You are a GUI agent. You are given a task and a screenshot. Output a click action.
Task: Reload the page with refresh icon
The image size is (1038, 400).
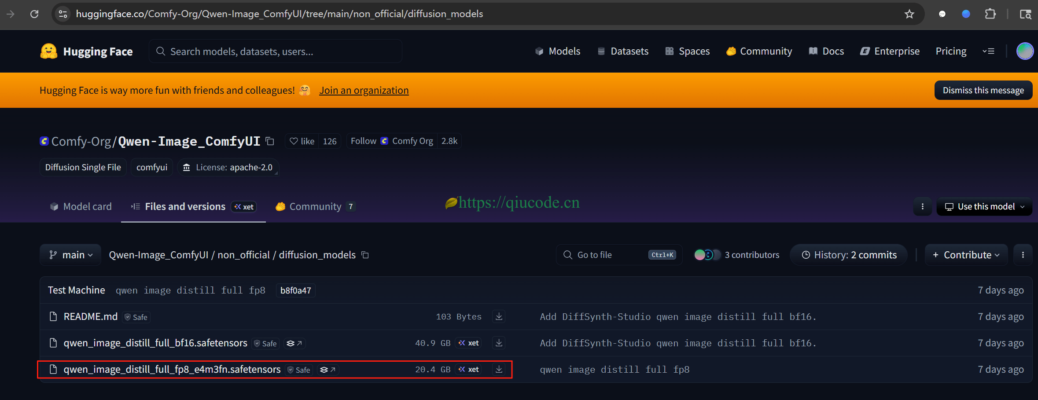pyautogui.click(x=34, y=14)
